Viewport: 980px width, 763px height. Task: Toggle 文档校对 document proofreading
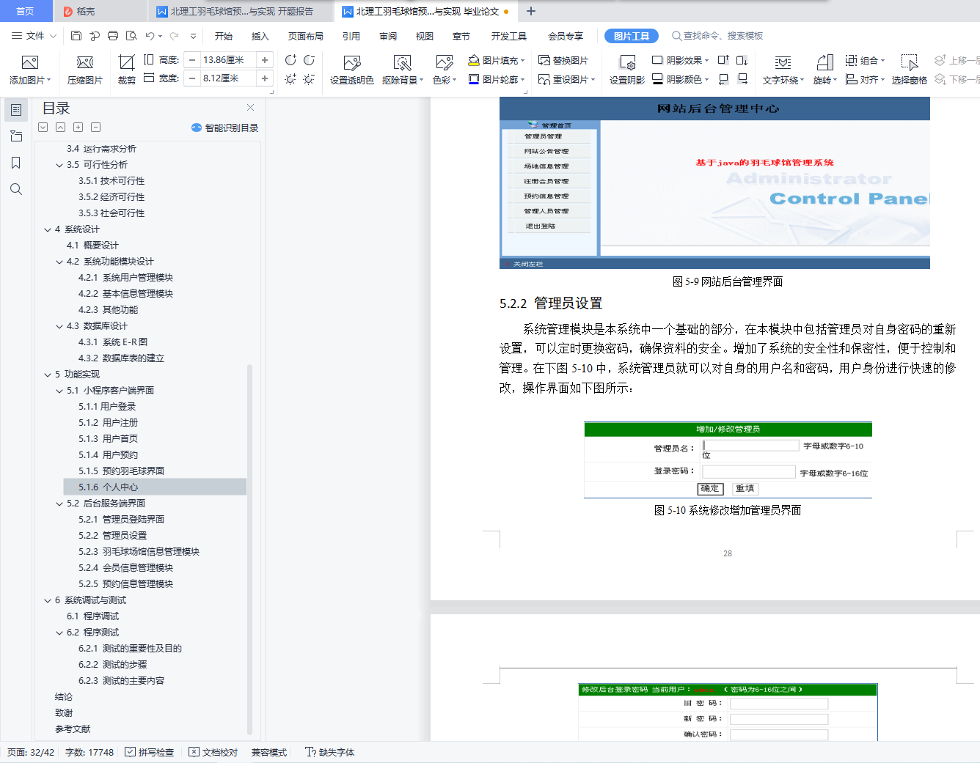pyautogui.click(x=213, y=752)
